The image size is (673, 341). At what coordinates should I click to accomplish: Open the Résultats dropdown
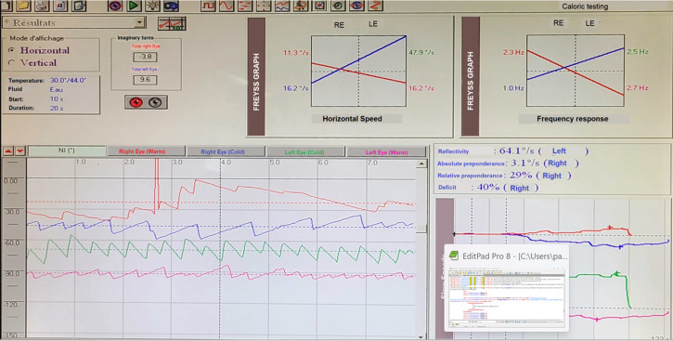pos(140,22)
